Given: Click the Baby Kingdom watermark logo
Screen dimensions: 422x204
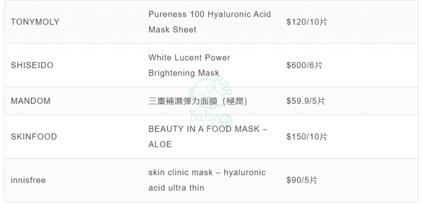Looking at the screenshot, I should [x=211, y=102].
